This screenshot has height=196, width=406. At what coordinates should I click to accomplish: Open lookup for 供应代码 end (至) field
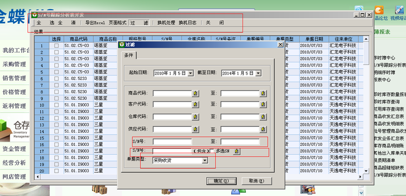pyautogui.click(x=263, y=129)
